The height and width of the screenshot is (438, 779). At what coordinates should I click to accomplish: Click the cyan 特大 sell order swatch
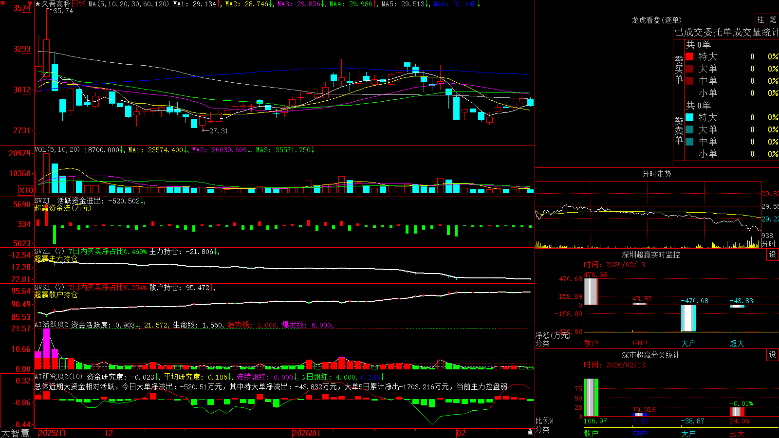689,117
